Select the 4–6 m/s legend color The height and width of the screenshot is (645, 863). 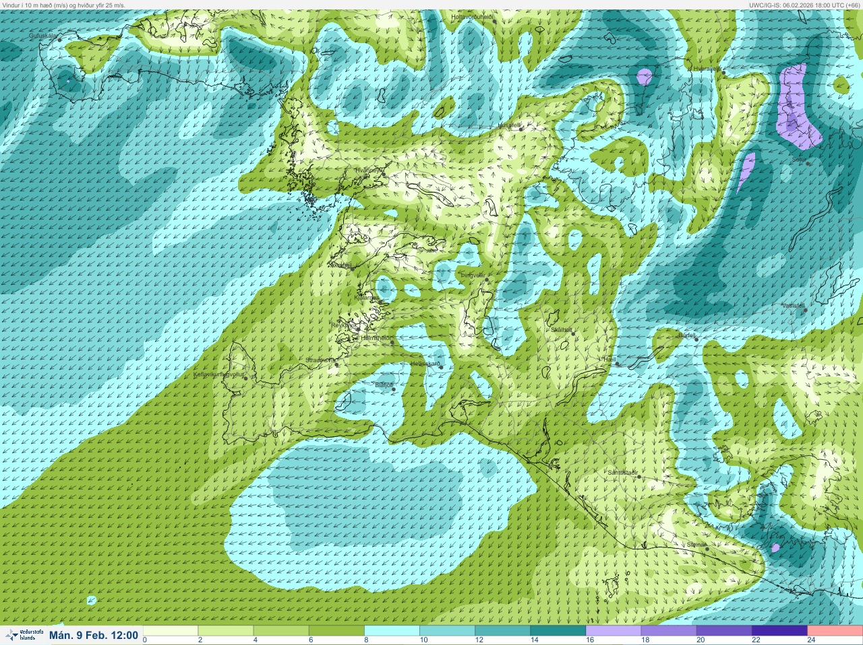(282, 631)
